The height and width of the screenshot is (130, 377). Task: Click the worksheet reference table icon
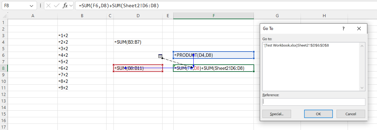(160, 56)
